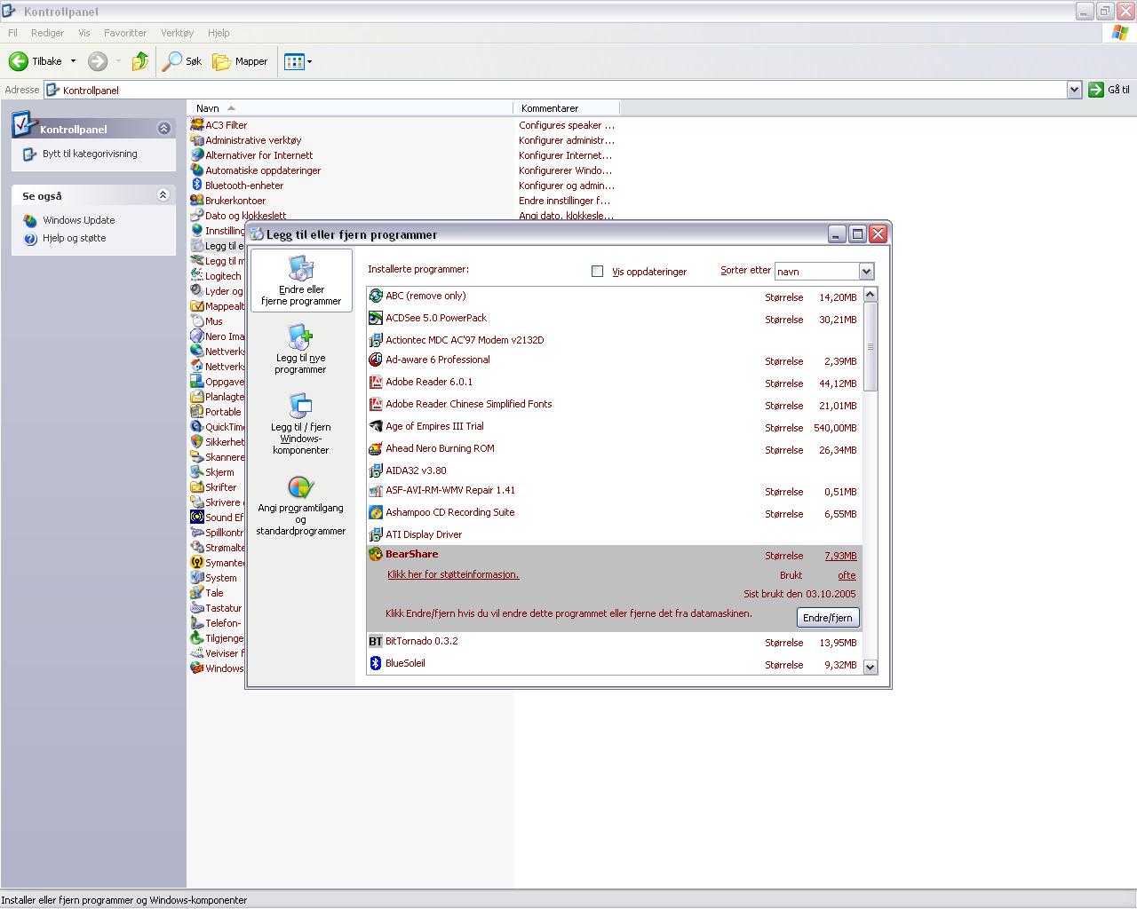Click the Age of Empires III Trial icon

[x=376, y=426]
